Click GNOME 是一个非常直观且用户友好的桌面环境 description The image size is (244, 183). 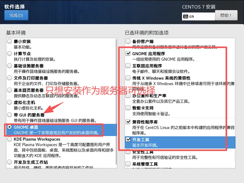coord(56,133)
